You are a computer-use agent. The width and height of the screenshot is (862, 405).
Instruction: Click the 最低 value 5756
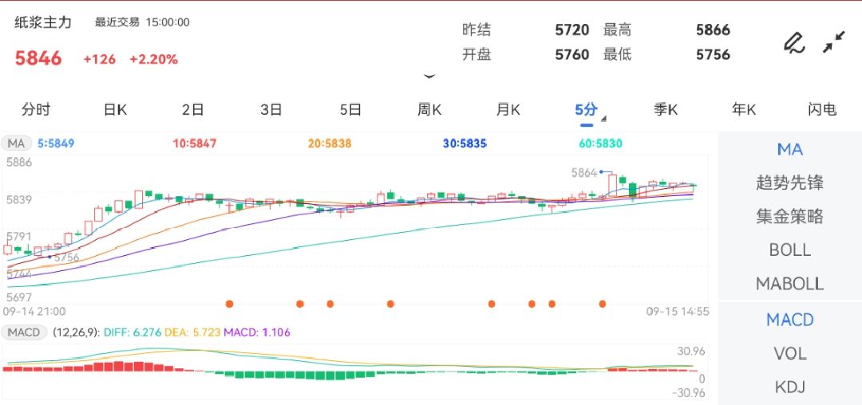point(713,54)
